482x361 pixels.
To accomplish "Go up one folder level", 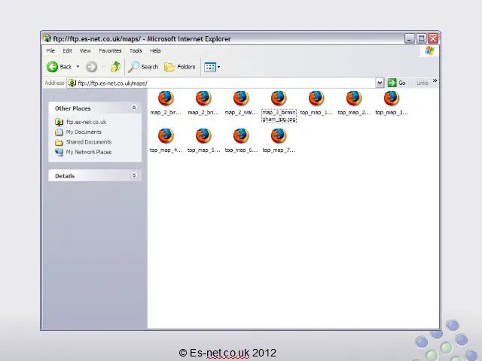I will (x=115, y=67).
